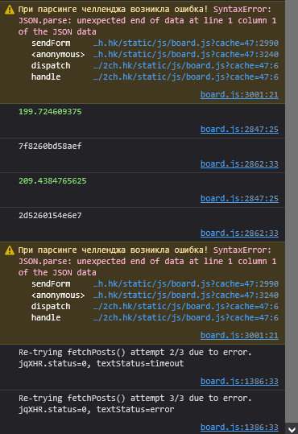This screenshot has height=434, width=298.
Task: Click the warning icon of the topmost parsing error
Action: [10, 10]
